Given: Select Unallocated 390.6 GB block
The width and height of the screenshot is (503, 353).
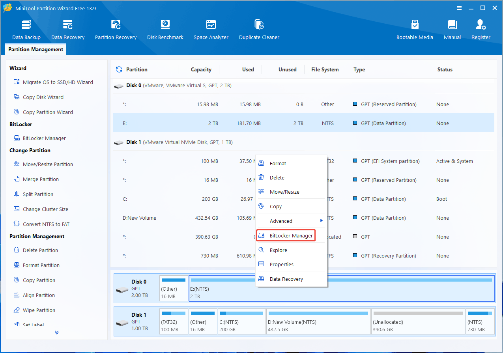Looking at the screenshot, I should coord(418,321).
